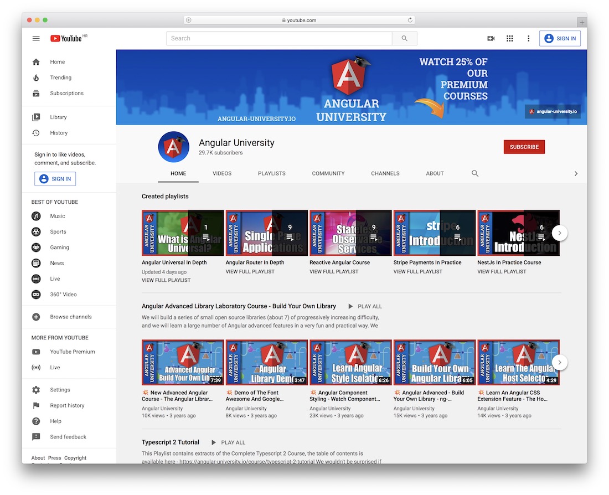Screen dimensions: 609x495
Task: Reload the page in browser address bar
Action: tap(410, 20)
